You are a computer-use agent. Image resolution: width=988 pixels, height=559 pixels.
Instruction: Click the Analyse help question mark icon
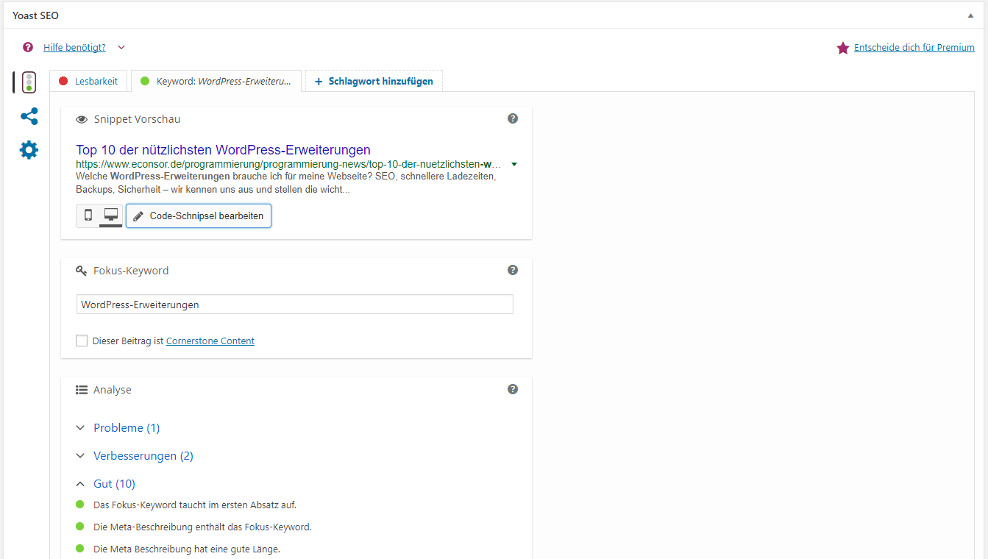(x=513, y=389)
